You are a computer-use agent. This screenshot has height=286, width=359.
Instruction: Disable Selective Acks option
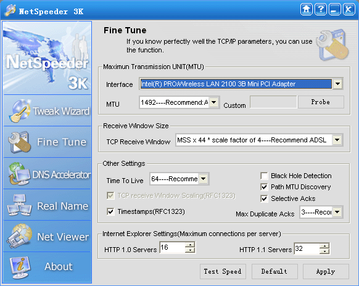click(x=264, y=198)
